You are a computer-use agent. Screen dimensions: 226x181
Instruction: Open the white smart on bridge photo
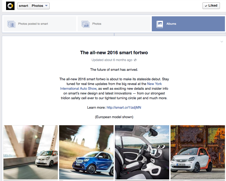click(31, 152)
